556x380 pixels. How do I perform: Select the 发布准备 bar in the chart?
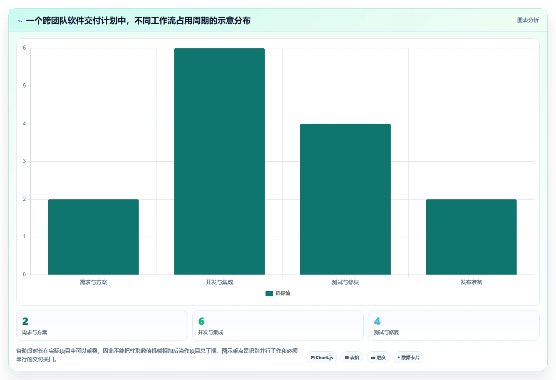(471, 237)
